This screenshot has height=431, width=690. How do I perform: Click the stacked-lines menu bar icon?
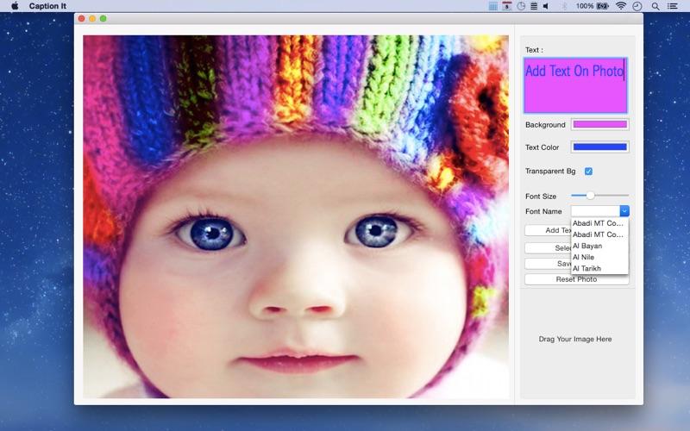[534, 6]
